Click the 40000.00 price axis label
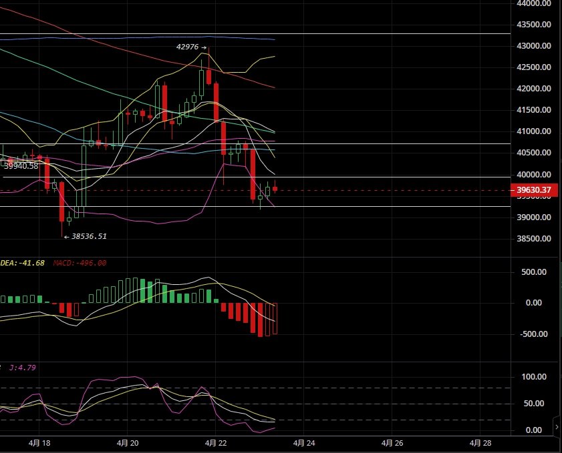Image resolution: width=562 pixels, height=453 pixels. [x=534, y=175]
